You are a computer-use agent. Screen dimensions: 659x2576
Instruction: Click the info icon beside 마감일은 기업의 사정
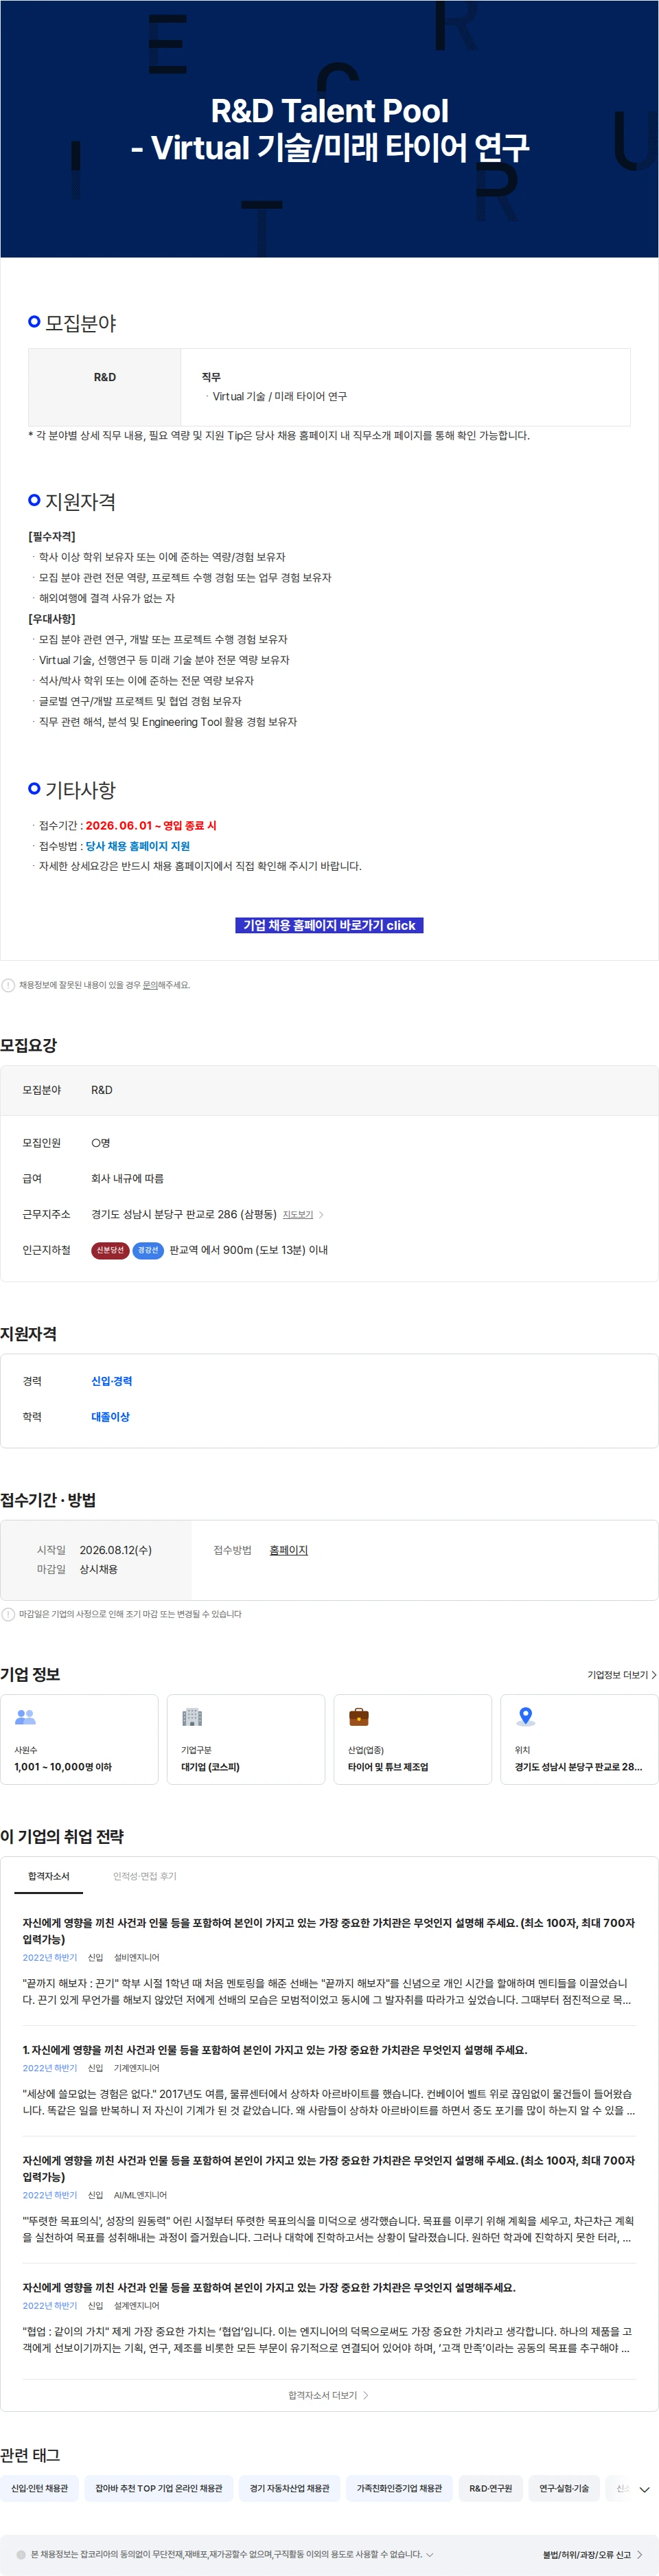tap(8, 1614)
